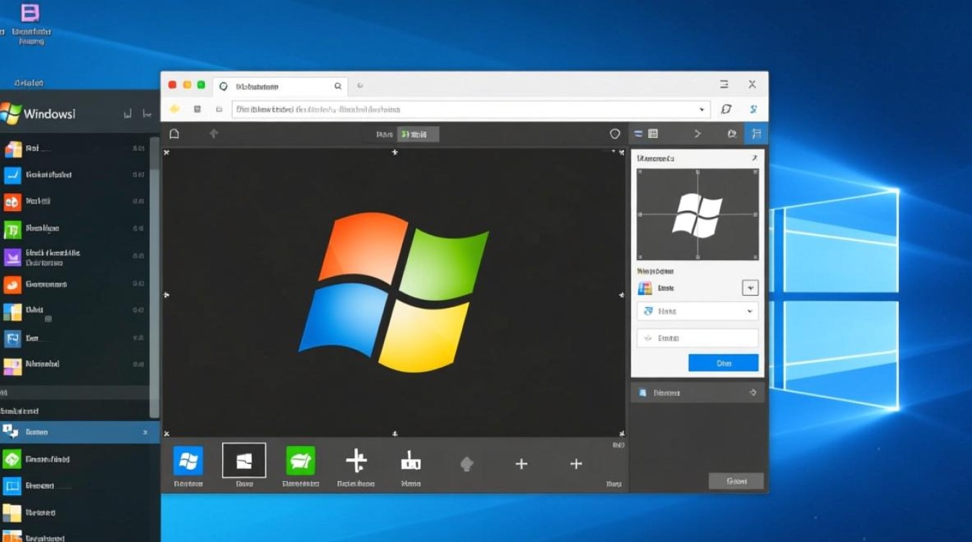Image resolution: width=972 pixels, height=542 pixels.
Task: Click the home icon left of the canvas toolbar
Action: click(x=174, y=133)
